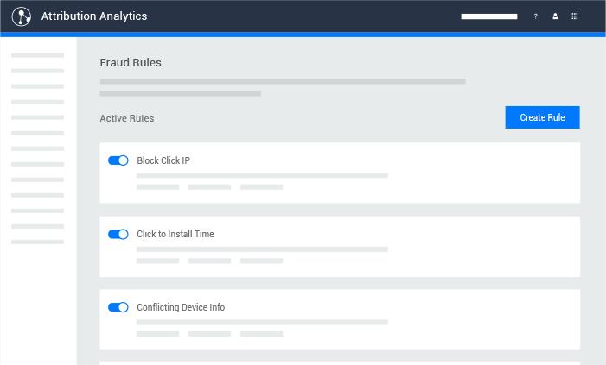The image size is (606, 365).
Task: Select the first sidebar navigation item
Action: pos(37,55)
